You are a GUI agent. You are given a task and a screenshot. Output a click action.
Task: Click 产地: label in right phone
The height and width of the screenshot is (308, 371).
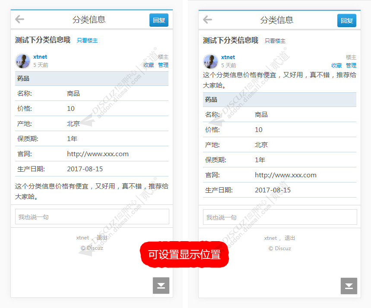(212, 145)
